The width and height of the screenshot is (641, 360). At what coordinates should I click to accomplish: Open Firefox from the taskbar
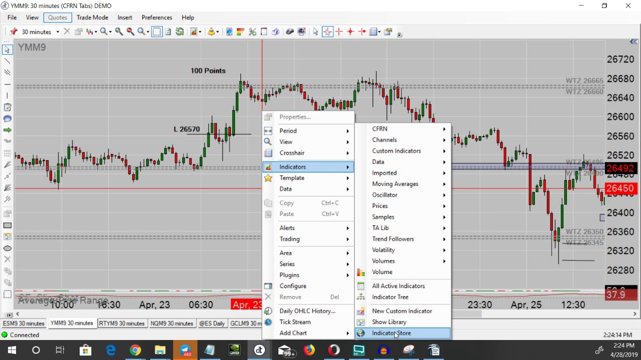point(309,350)
